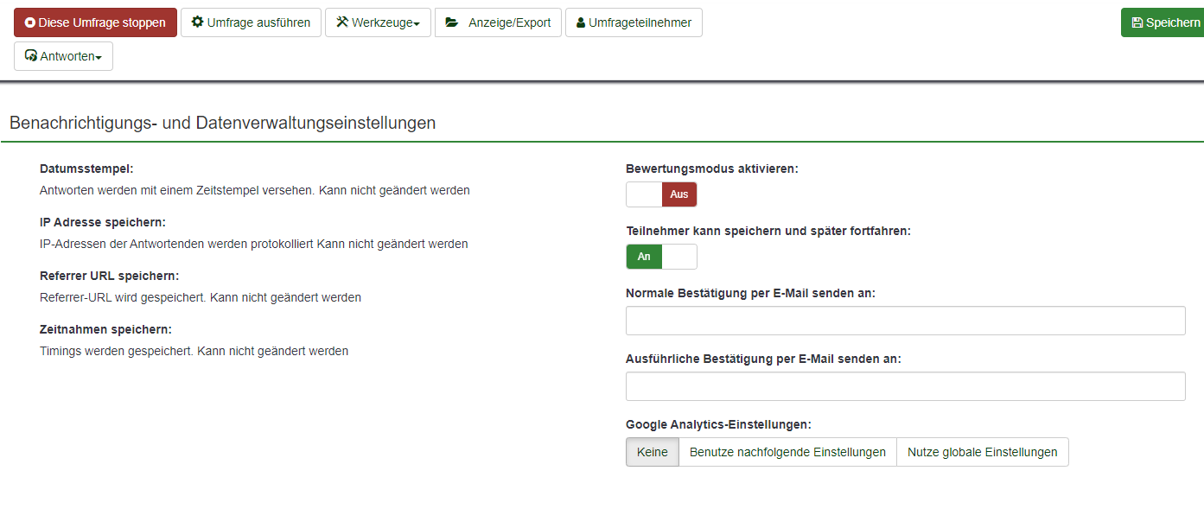Choose Benutze nachfolgende Einstellungen option
Viewport: 1204px width, 528px height.
pyautogui.click(x=787, y=452)
